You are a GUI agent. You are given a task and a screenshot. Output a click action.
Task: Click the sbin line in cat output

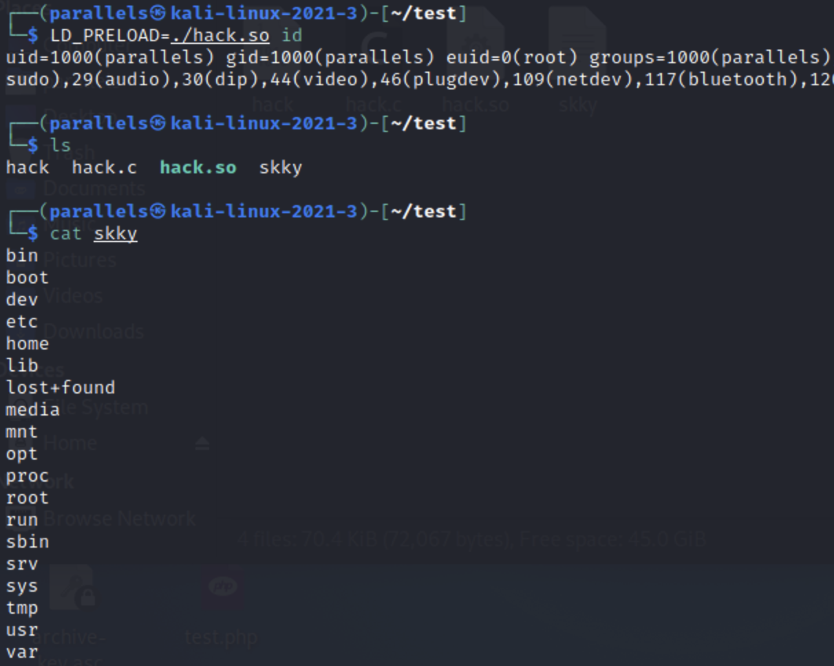coord(28,542)
